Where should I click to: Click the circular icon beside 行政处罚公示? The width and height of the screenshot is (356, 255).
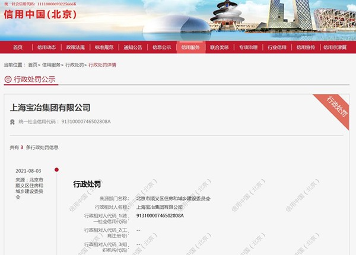point(8,79)
